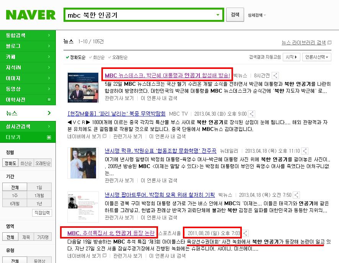Select 최신순 sort option

tap(97, 57)
